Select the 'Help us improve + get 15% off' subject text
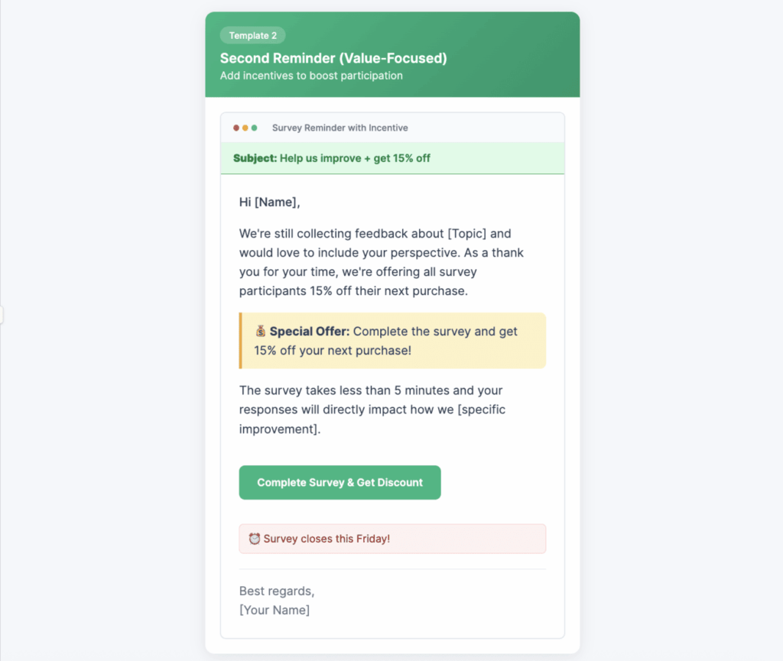783x661 pixels. [x=355, y=158]
